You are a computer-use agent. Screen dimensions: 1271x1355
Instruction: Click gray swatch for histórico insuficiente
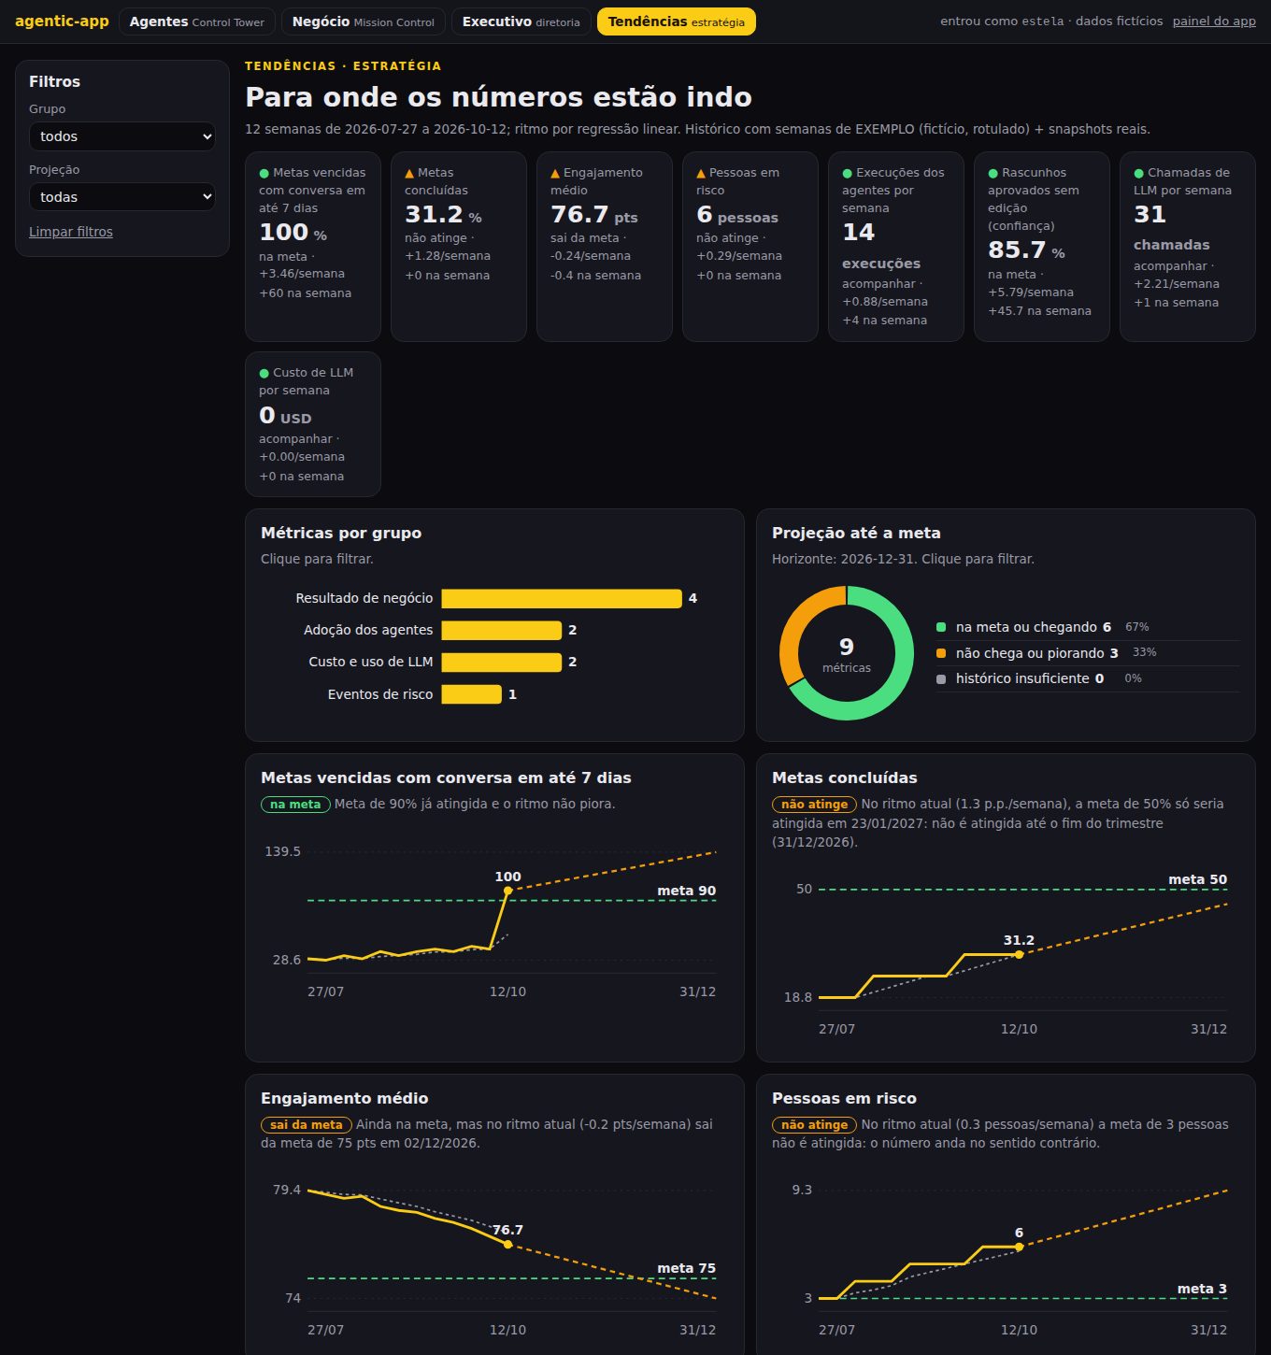[x=941, y=678]
